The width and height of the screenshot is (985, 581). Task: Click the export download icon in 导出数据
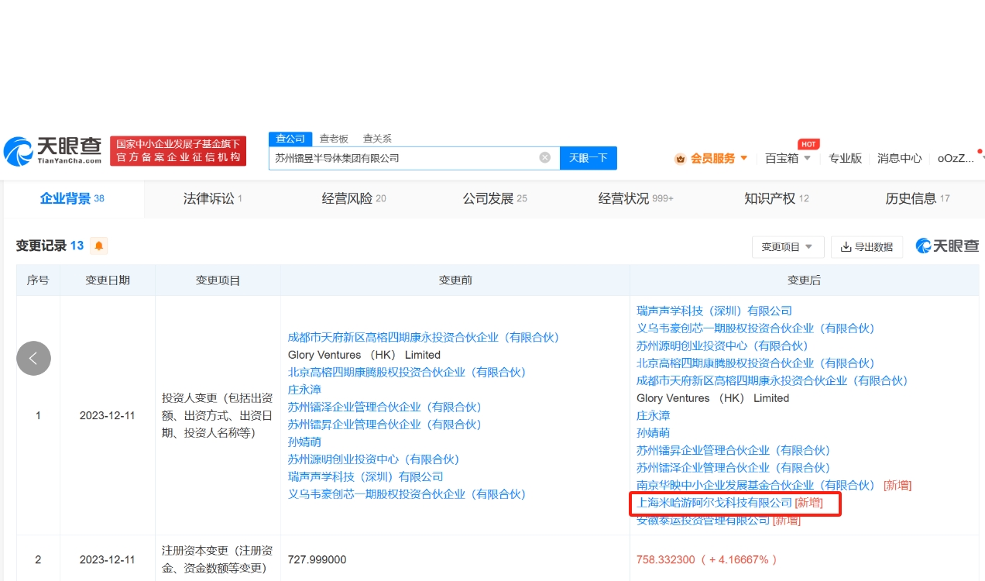point(846,246)
